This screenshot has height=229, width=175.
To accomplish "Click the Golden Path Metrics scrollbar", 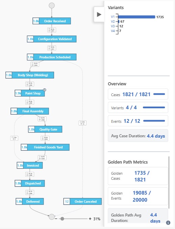I will [169, 182].
